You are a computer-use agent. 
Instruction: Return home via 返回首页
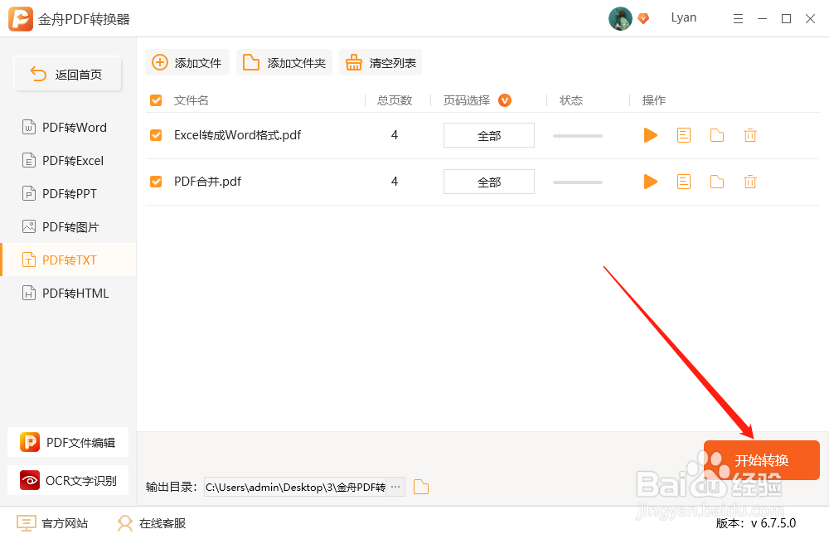coord(68,74)
